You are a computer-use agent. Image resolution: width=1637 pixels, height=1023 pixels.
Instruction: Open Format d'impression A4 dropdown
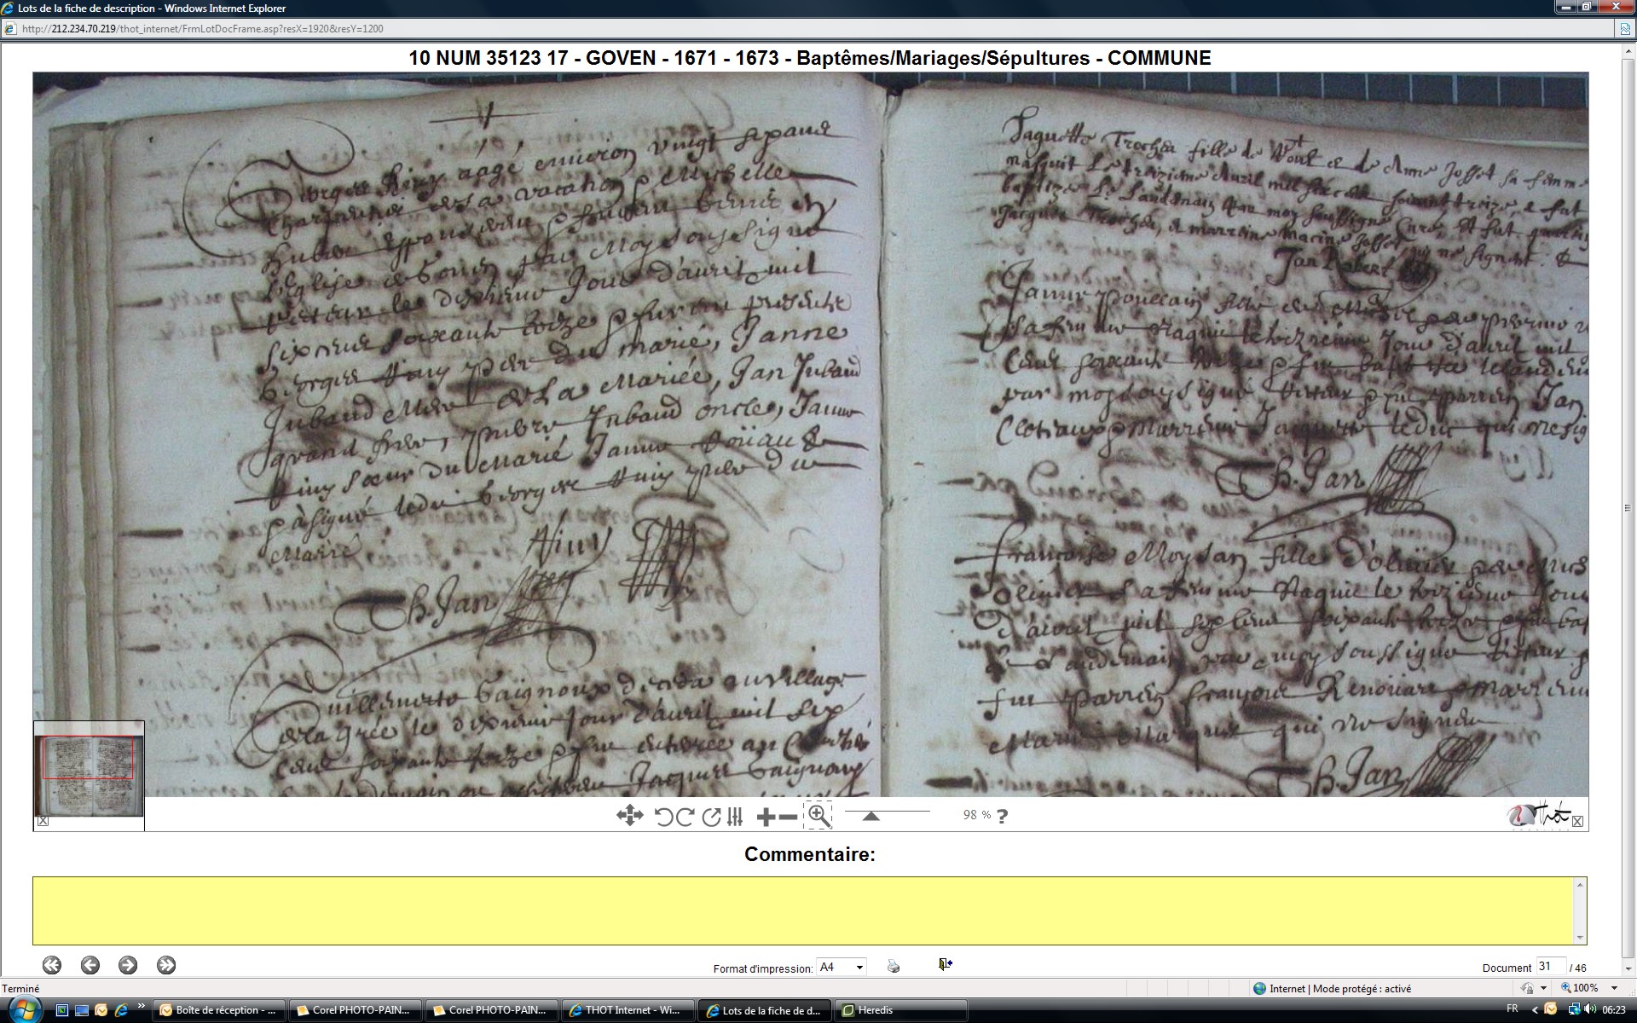click(859, 967)
